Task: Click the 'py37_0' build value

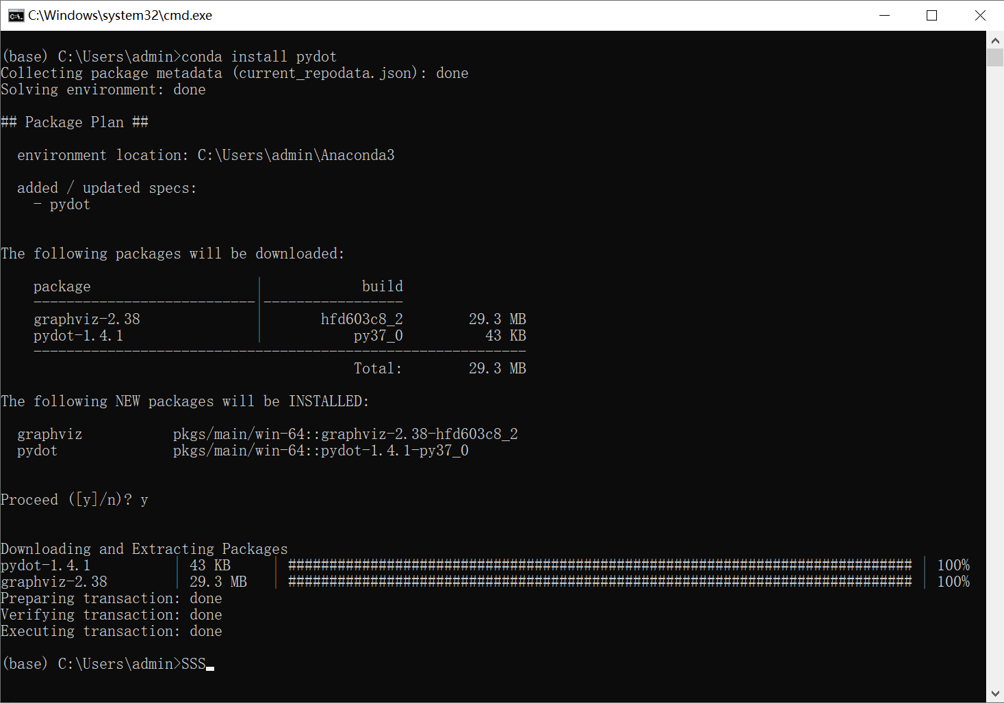Action: click(x=378, y=336)
